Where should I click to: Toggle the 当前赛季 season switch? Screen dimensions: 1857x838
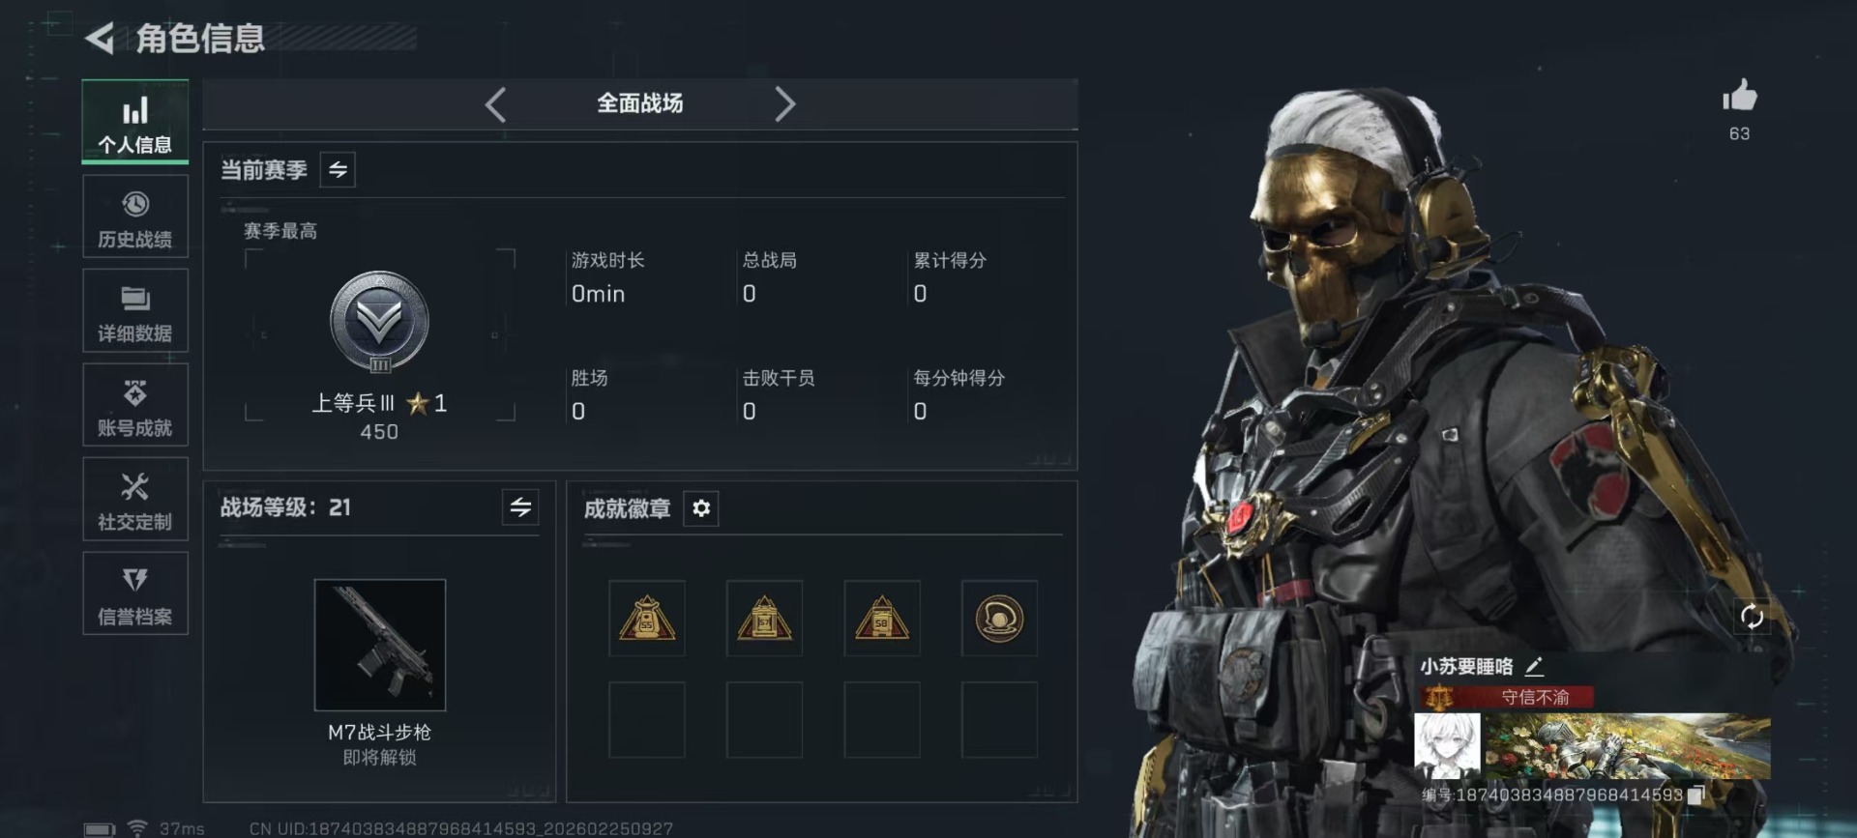click(x=338, y=170)
